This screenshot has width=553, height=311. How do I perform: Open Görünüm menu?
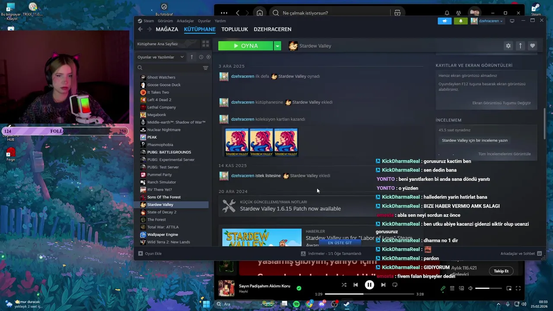[x=165, y=21]
